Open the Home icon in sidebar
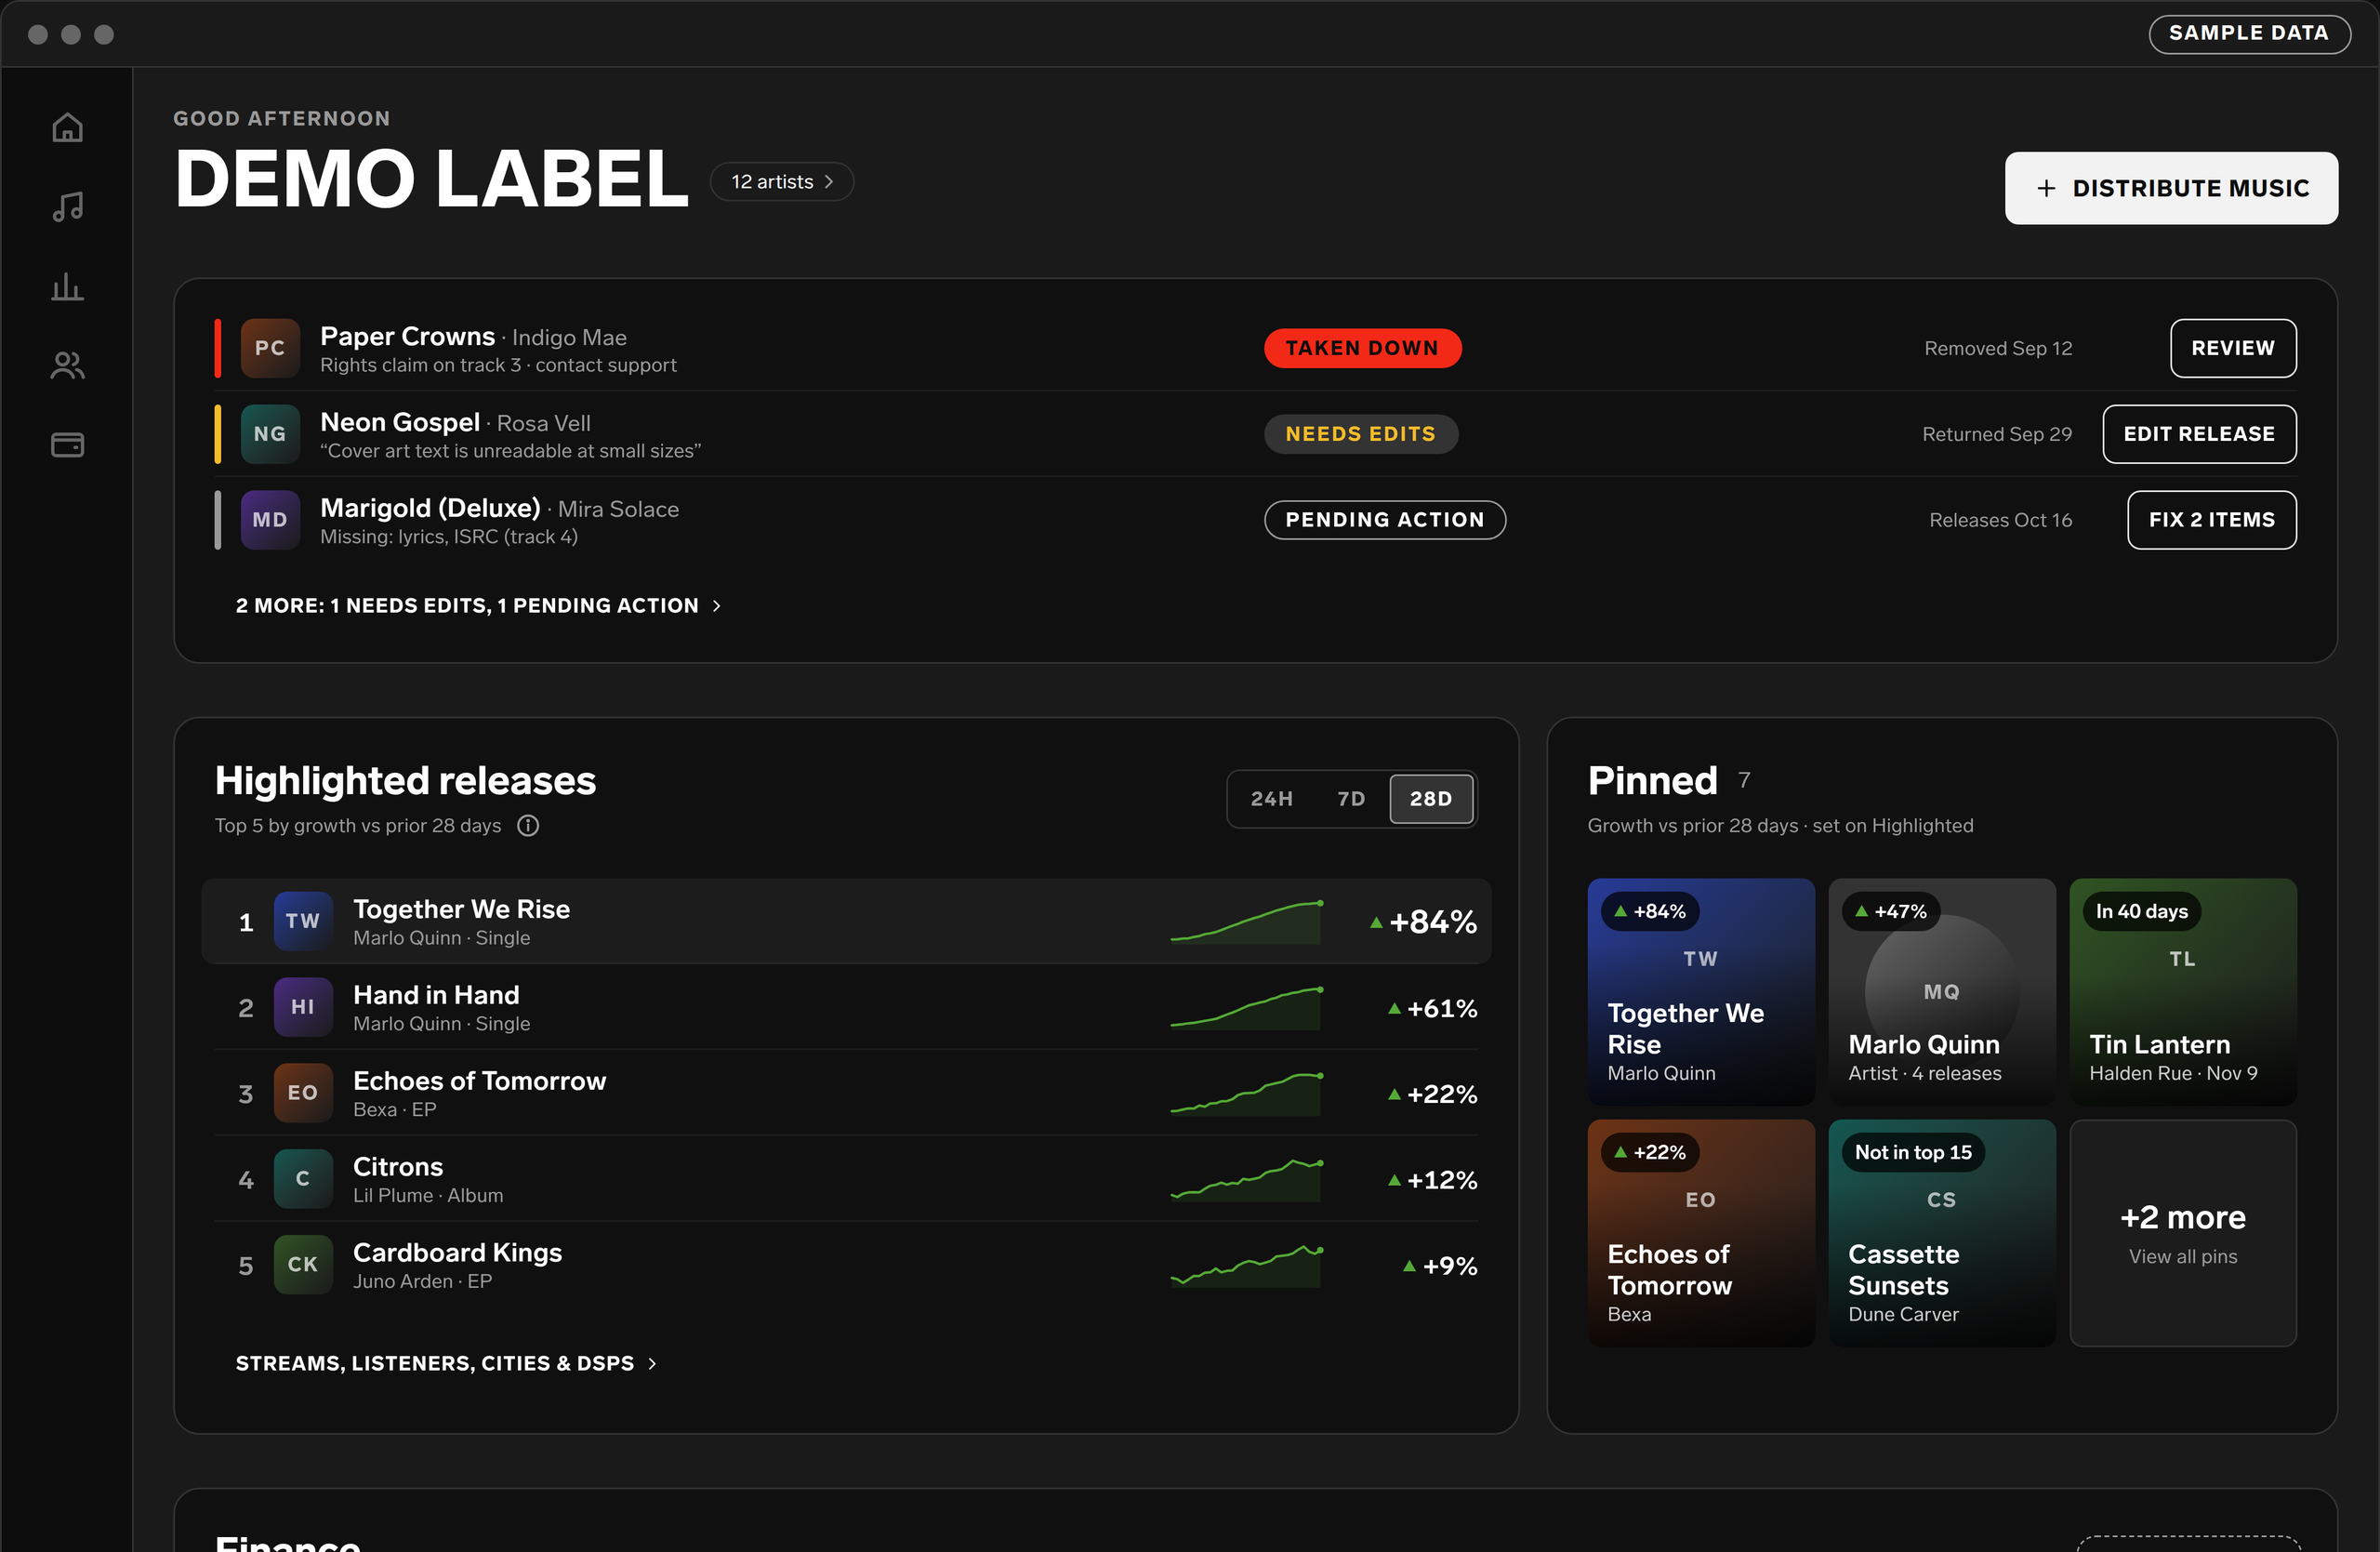 (x=67, y=127)
